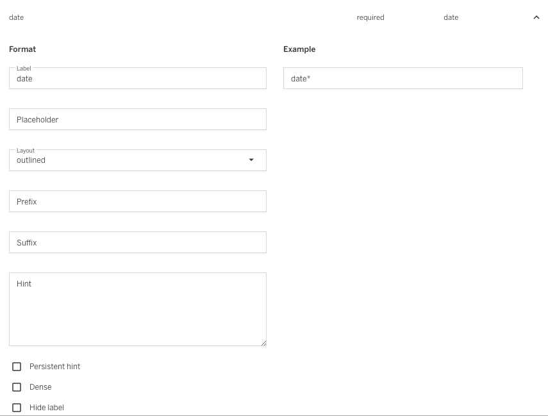548x416 pixels.
Task: Click the date field name in header
Action: (17, 17)
